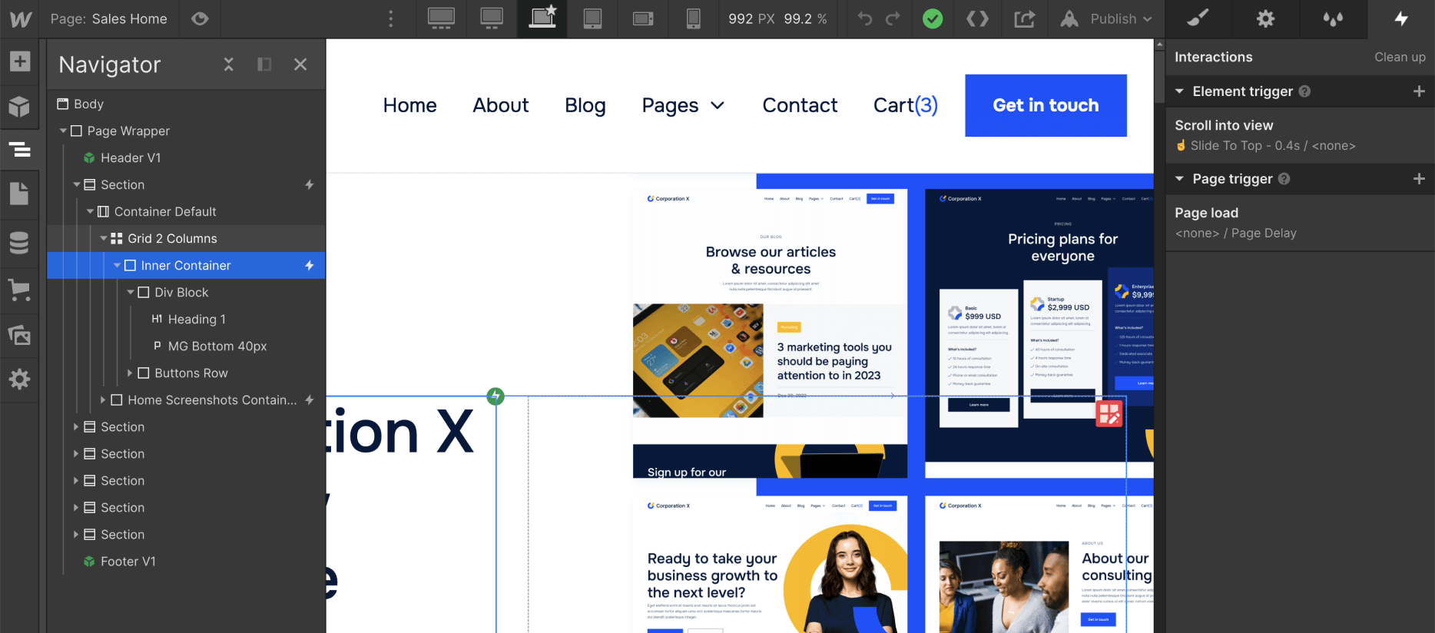The width and height of the screenshot is (1435, 633).
Task: Open the three-dot options menu
Action: tap(390, 18)
